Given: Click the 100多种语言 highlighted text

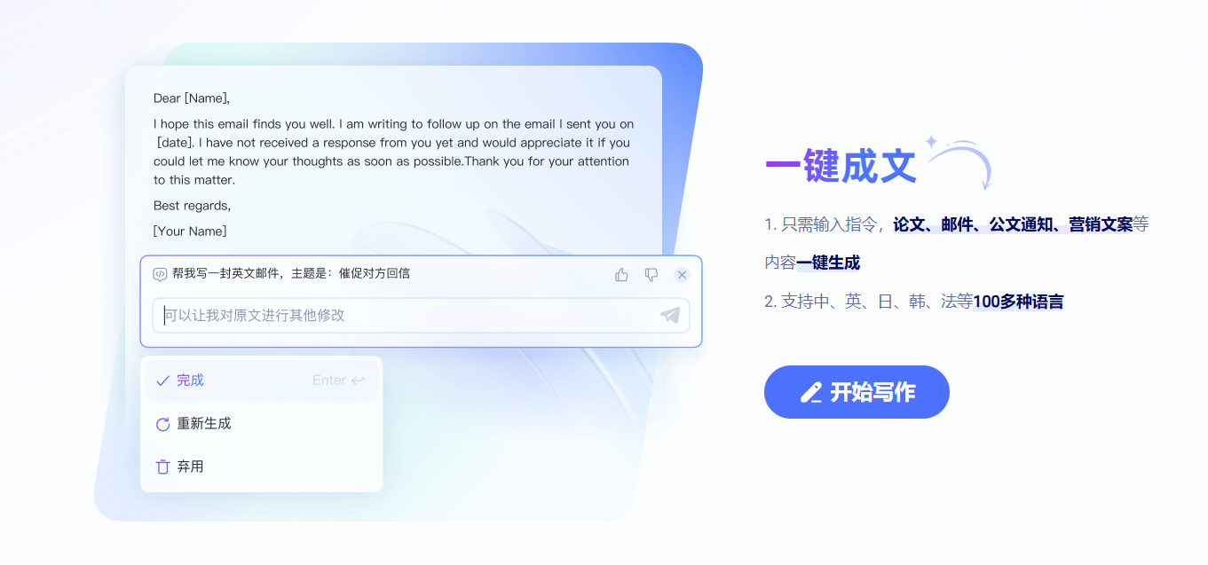Looking at the screenshot, I should tap(1018, 302).
